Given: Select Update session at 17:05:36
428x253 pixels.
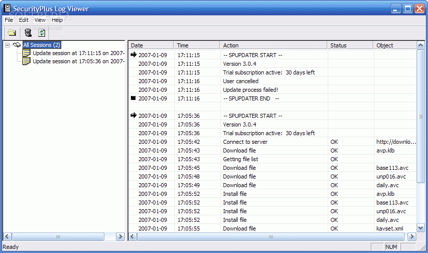Looking at the screenshot, I should [x=79, y=61].
